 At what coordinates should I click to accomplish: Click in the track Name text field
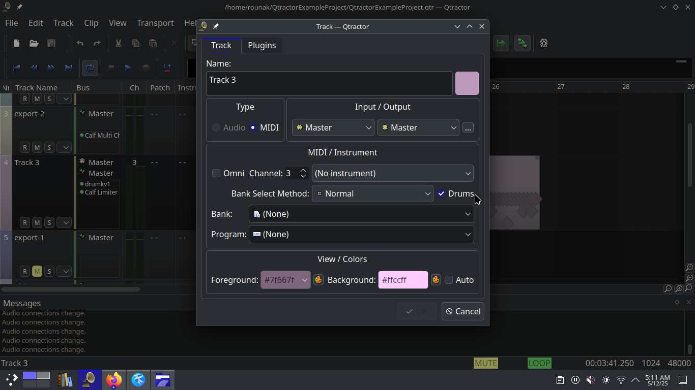(329, 83)
